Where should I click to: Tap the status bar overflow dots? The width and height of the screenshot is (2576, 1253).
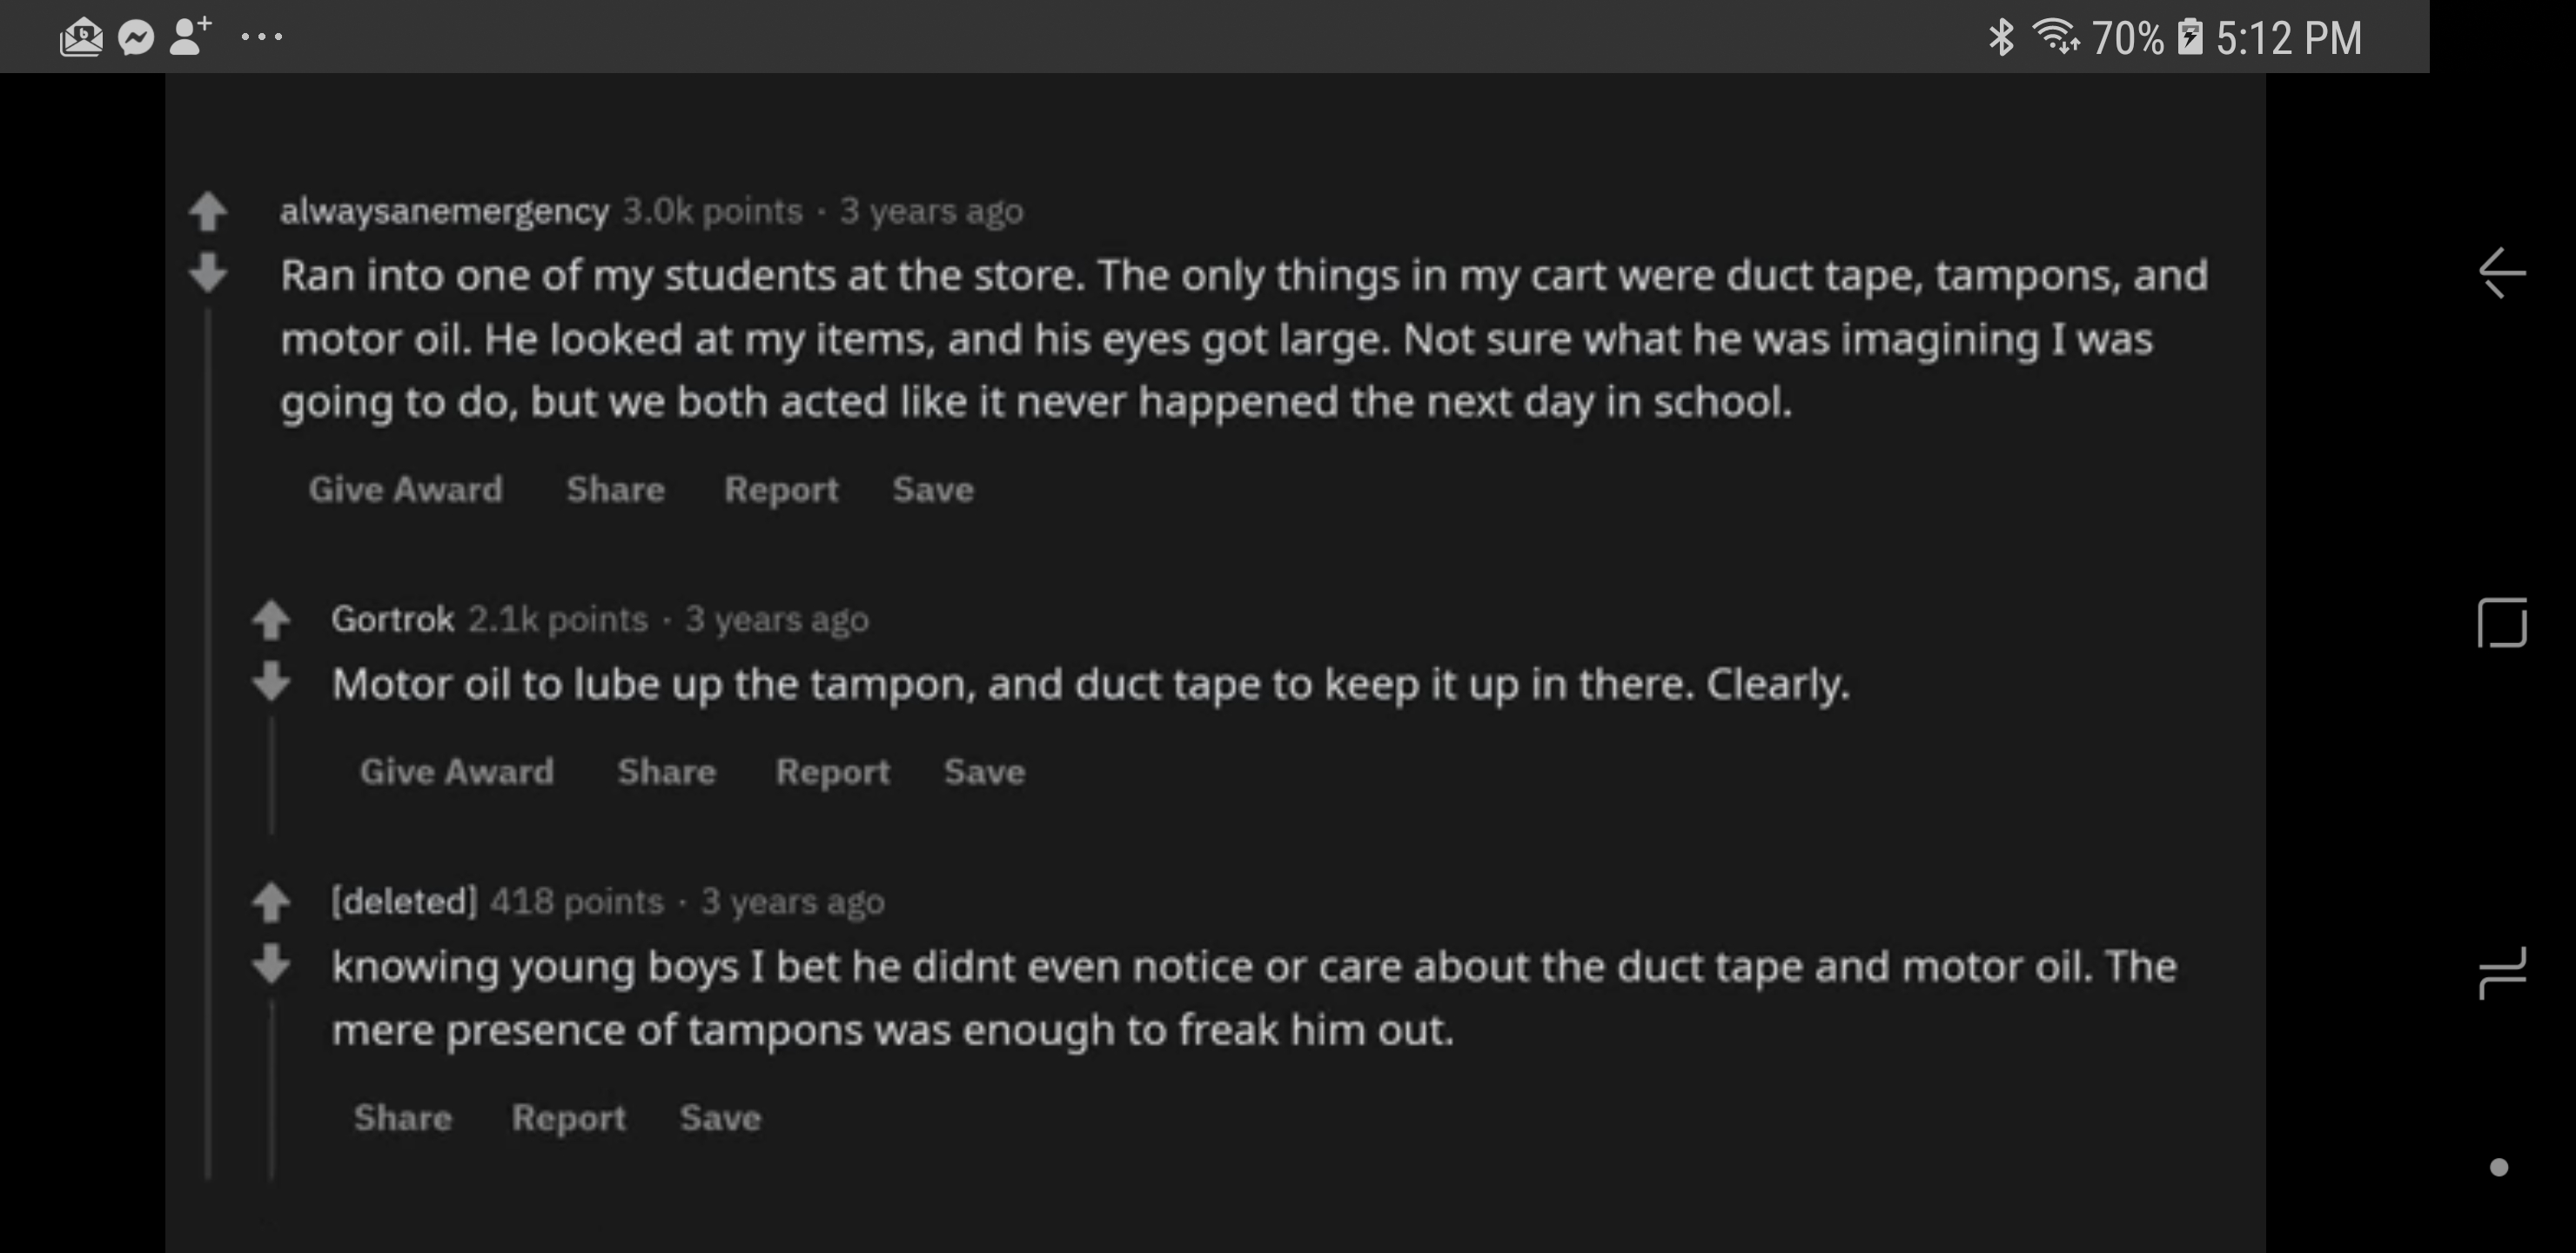(262, 38)
